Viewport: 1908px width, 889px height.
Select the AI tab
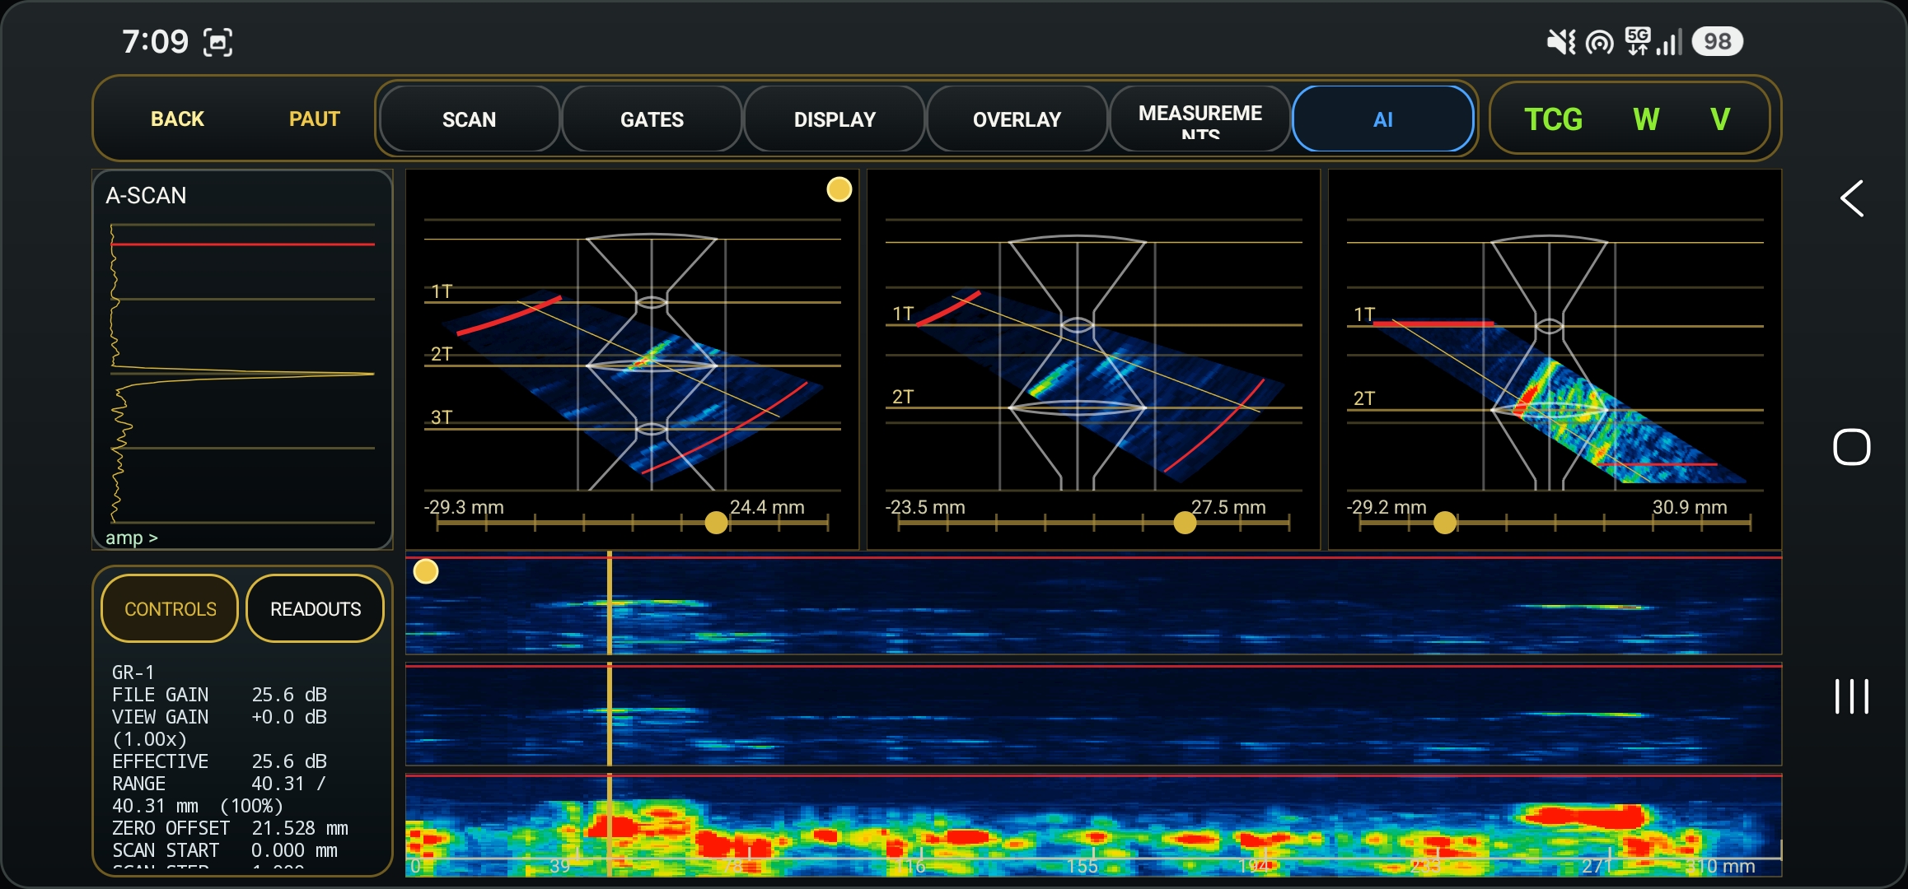point(1383,119)
